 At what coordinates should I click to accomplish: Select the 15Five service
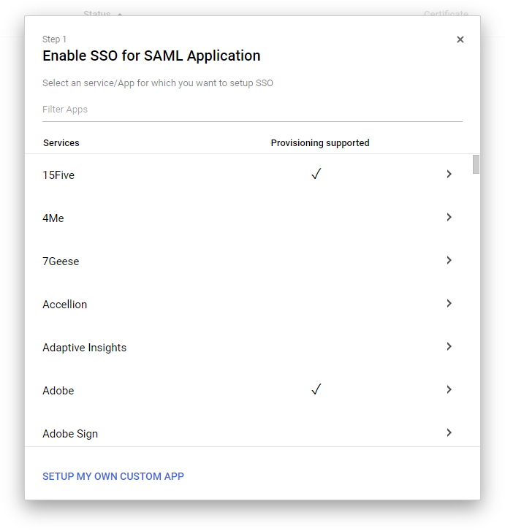[58, 175]
